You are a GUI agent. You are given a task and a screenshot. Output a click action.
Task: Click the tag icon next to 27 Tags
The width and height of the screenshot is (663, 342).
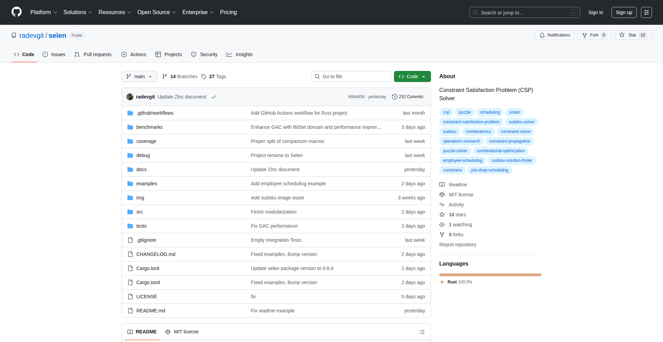point(204,76)
